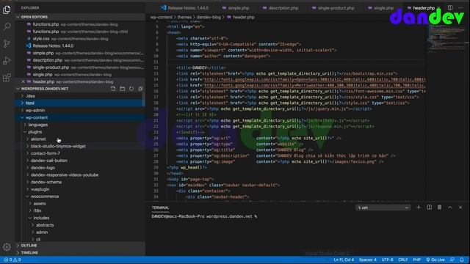Switch to simple.php tab
This screenshot has width=470, height=264.
click(x=235, y=8)
